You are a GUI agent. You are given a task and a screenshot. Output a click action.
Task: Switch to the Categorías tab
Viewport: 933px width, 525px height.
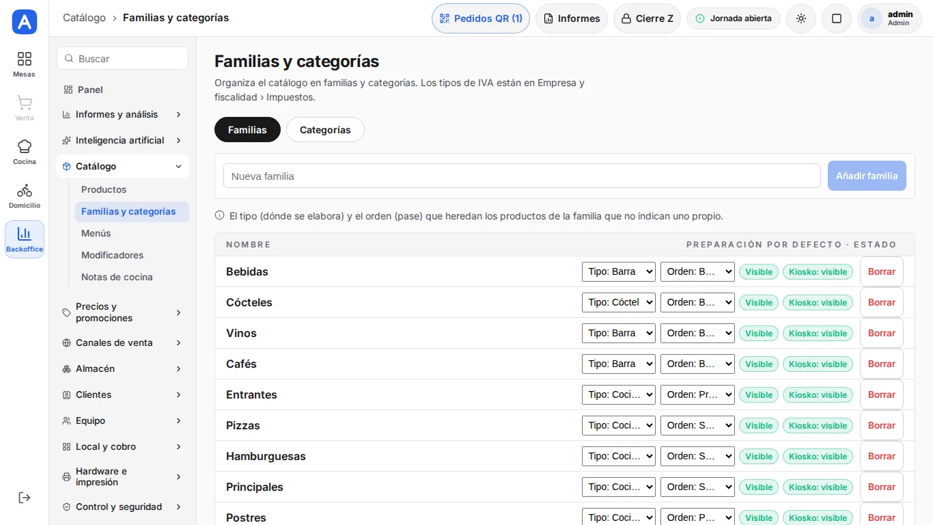coord(325,130)
